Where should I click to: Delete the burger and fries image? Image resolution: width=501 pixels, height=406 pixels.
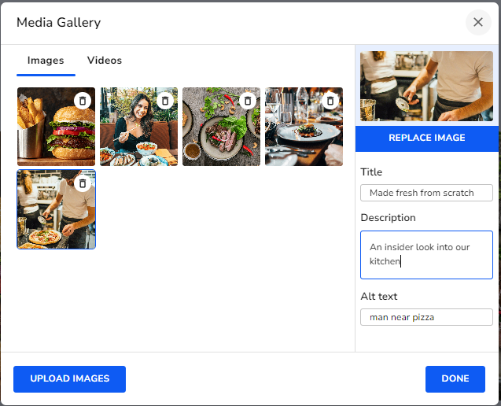(83, 101)
